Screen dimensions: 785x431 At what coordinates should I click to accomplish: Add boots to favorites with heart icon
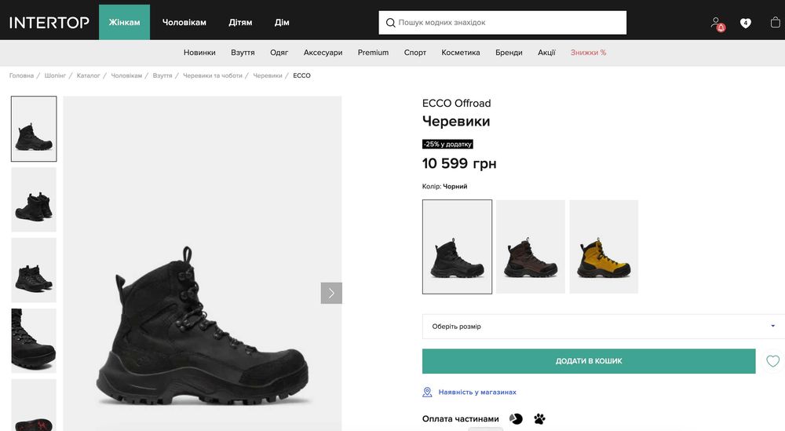[x=772, y=361]
